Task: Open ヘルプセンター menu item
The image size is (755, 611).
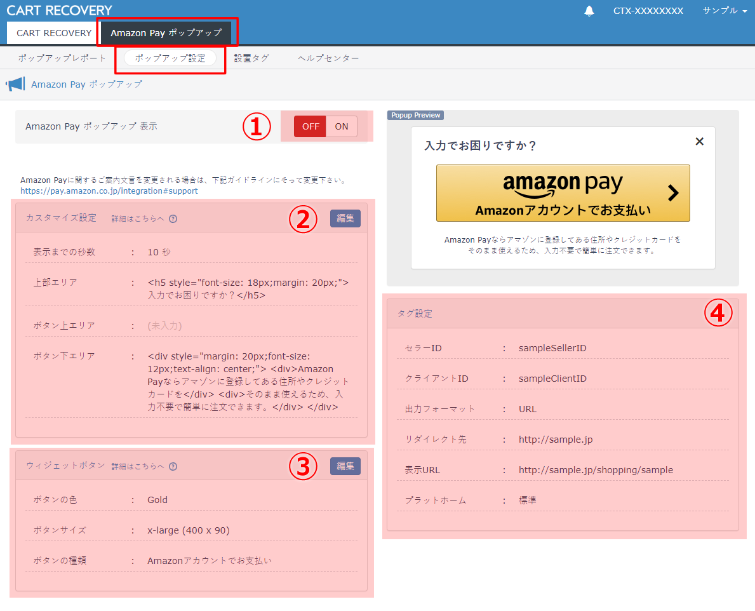Action: point(328,58)
